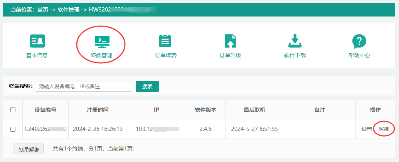Open the 基本信息 basic info icon
Image resolution: width=399 pixels, height=162 pixels.
pyautogui.click(x=37, y=41)
